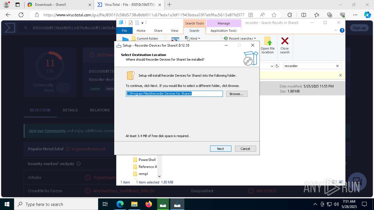Click Next in the ShareX setup wizard
Screen dimensions: 374x210
pos(221,149)
